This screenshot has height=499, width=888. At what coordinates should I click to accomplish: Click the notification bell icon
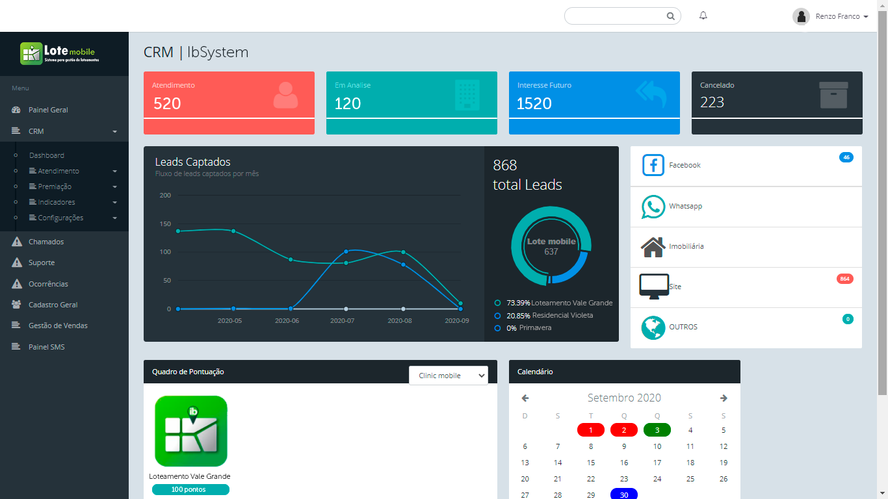tap(703, 16)
